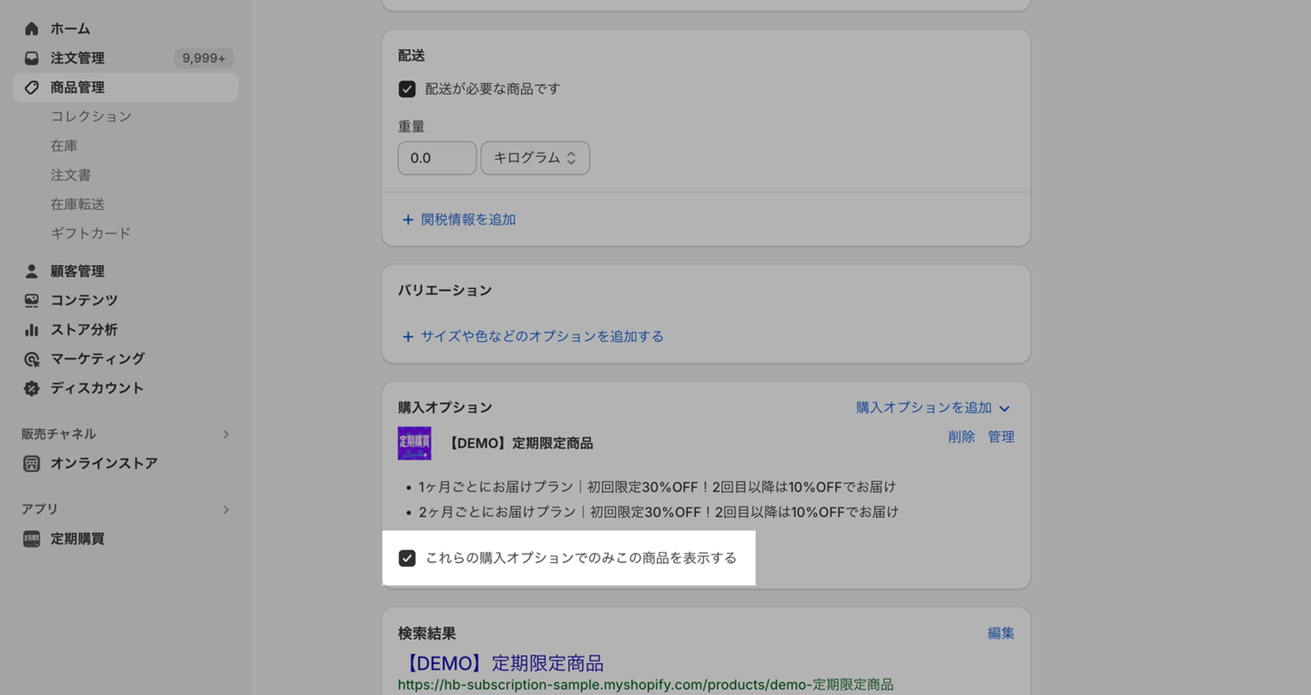This screenshot has height=695, width=1311.
Task: Select ギフトカード in the sidebar submenu
Action: coord(91,233)
